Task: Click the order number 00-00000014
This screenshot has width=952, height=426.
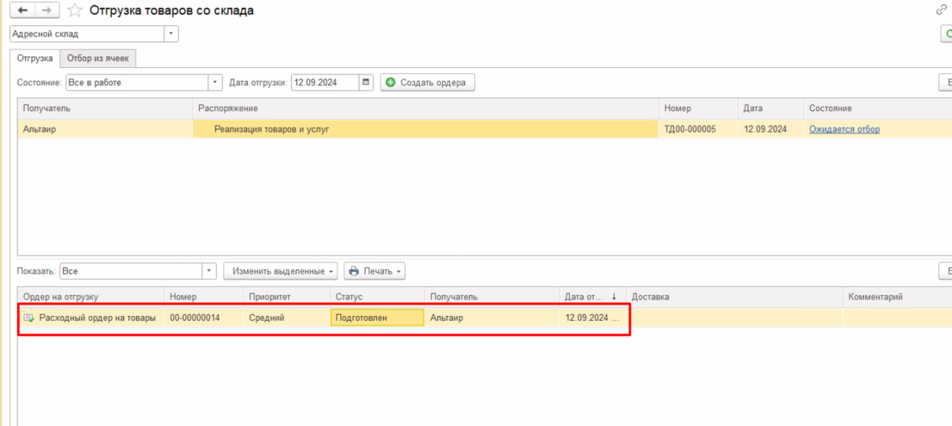Action: [x=195, y=318]
